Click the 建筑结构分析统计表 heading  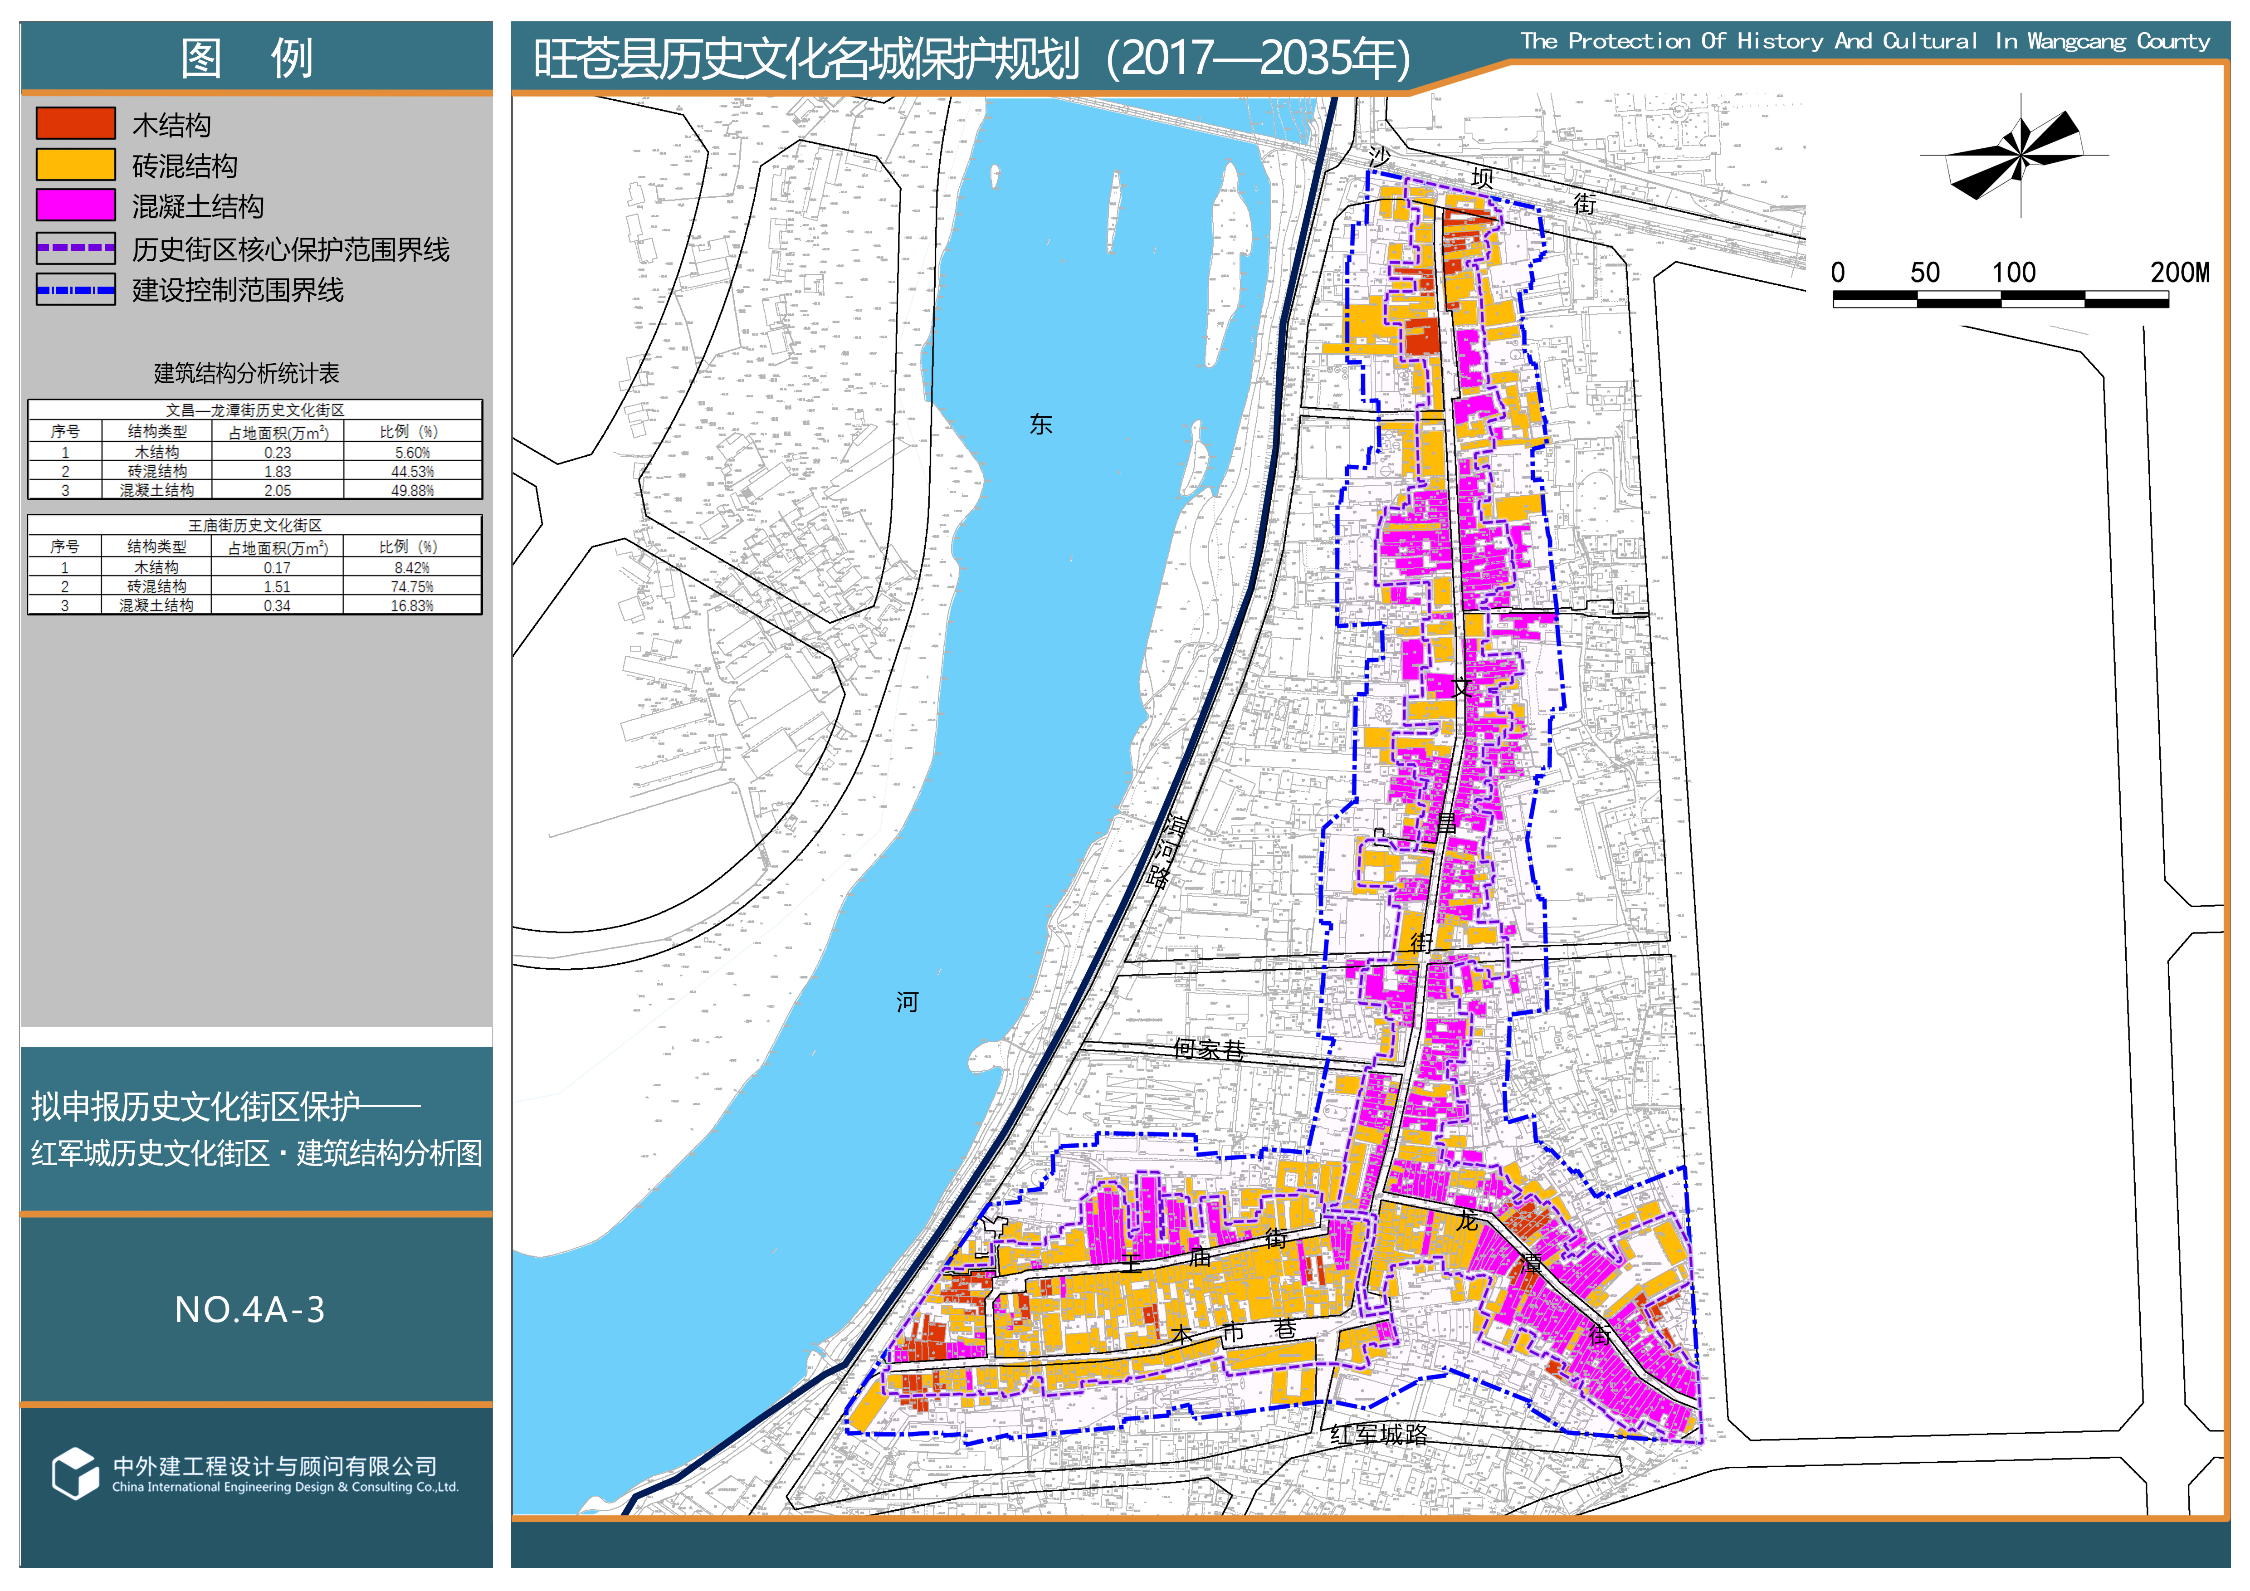246,373
